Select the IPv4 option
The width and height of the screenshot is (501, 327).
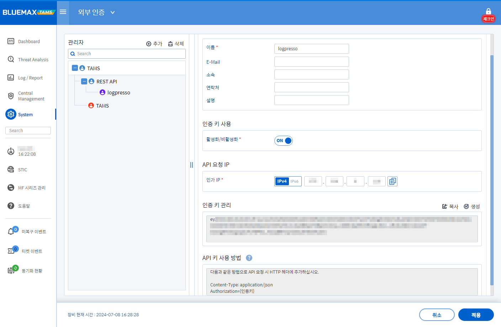coord(282,181)
